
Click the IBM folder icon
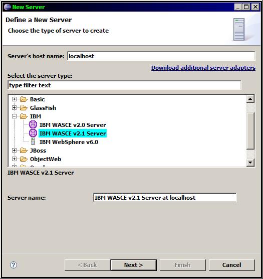(x=24, y=116)
